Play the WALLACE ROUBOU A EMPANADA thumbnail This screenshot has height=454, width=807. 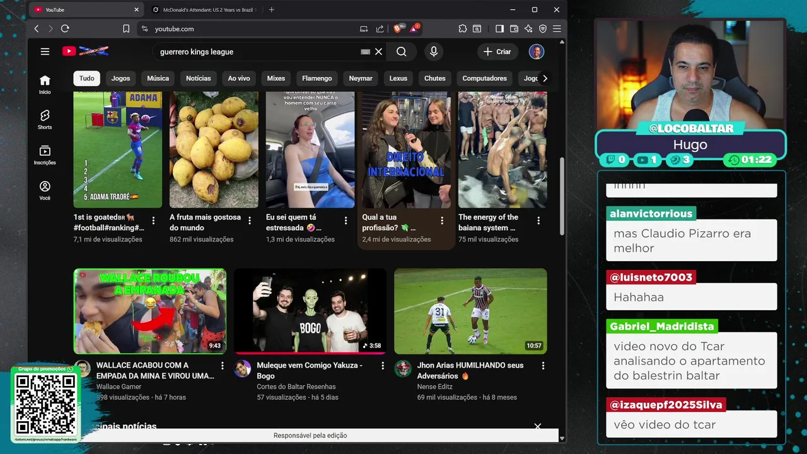click(x=150, y=311)
